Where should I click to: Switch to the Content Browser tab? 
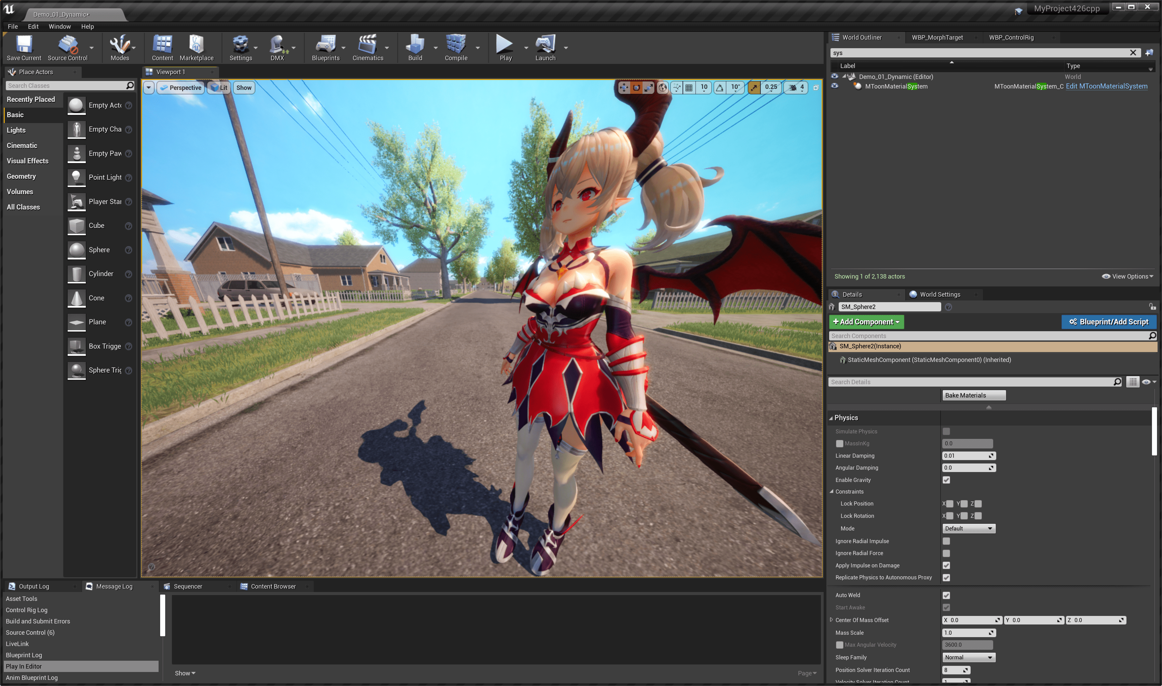[273, 586]
